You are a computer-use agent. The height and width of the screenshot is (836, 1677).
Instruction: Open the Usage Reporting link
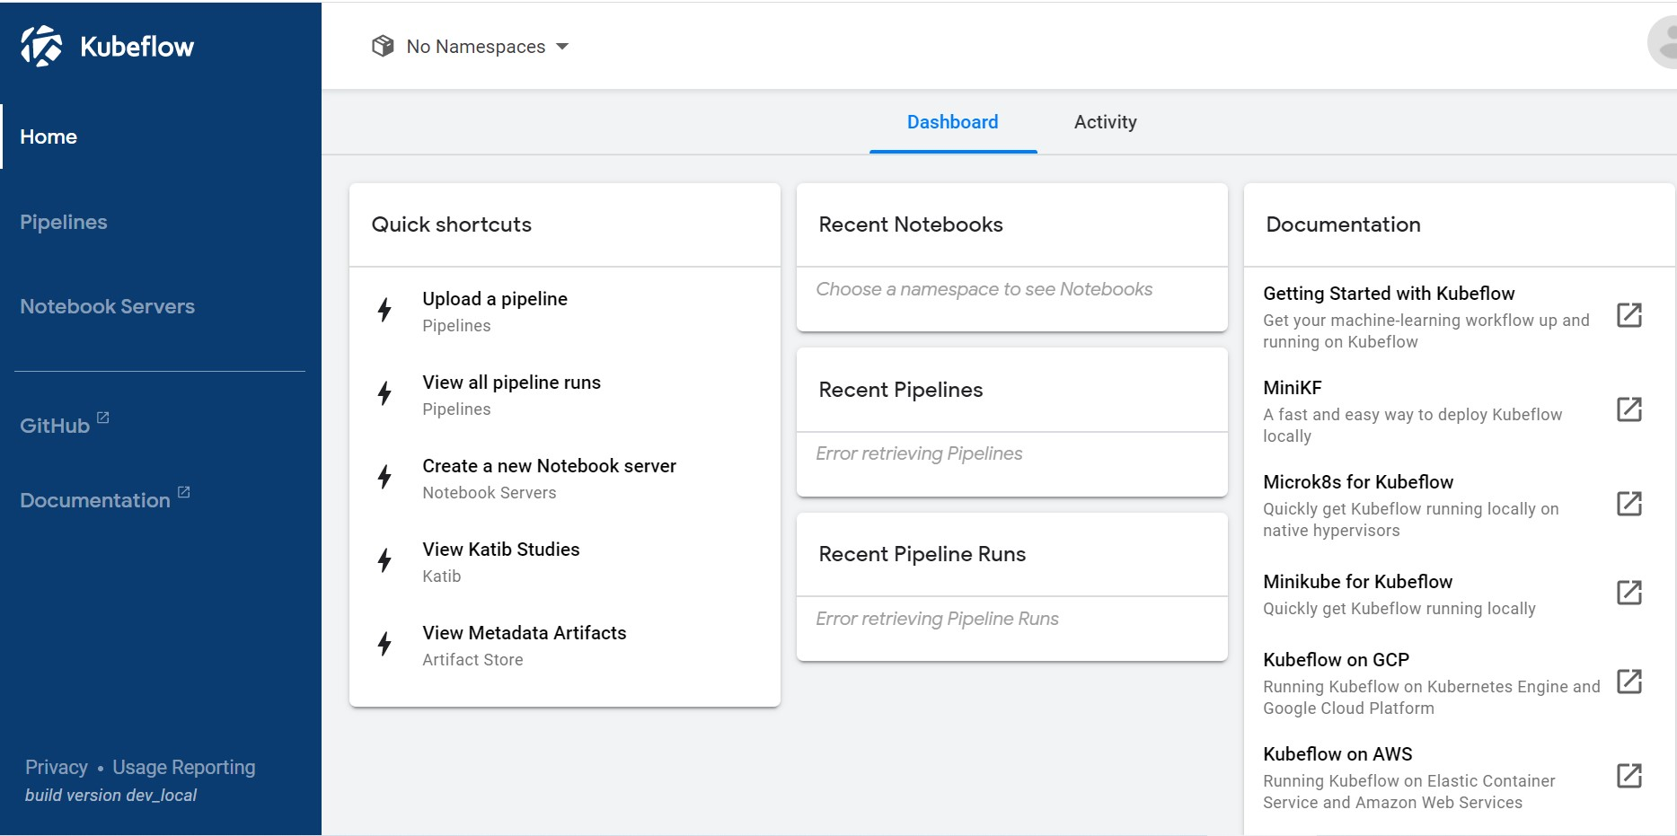click(x=183, y=767)
